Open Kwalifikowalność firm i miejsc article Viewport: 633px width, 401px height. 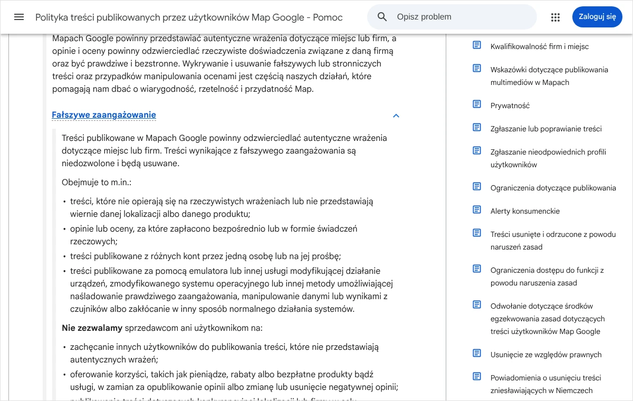[x=540, y=46]
